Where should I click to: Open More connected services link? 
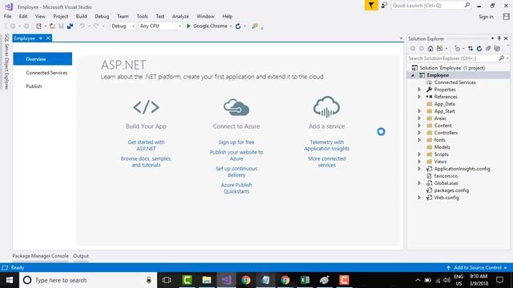(326, 162)
